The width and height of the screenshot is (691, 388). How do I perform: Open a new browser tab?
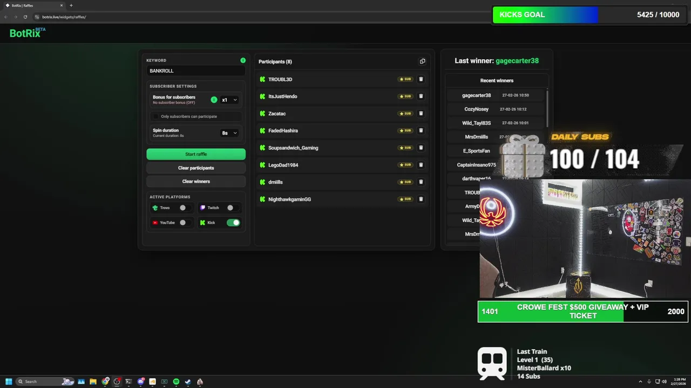click(71, 5)
